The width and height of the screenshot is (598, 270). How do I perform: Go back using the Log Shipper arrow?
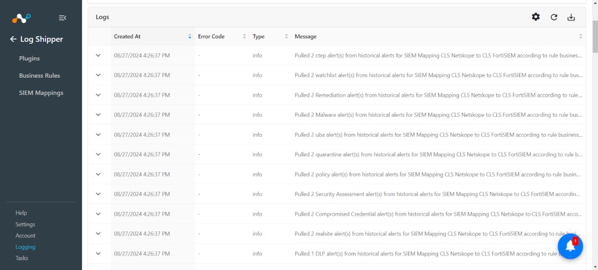[x=13, y=39]
